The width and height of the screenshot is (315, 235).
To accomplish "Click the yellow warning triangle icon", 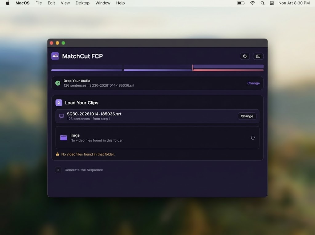I will pyautogui.click(x=58, y=154).
